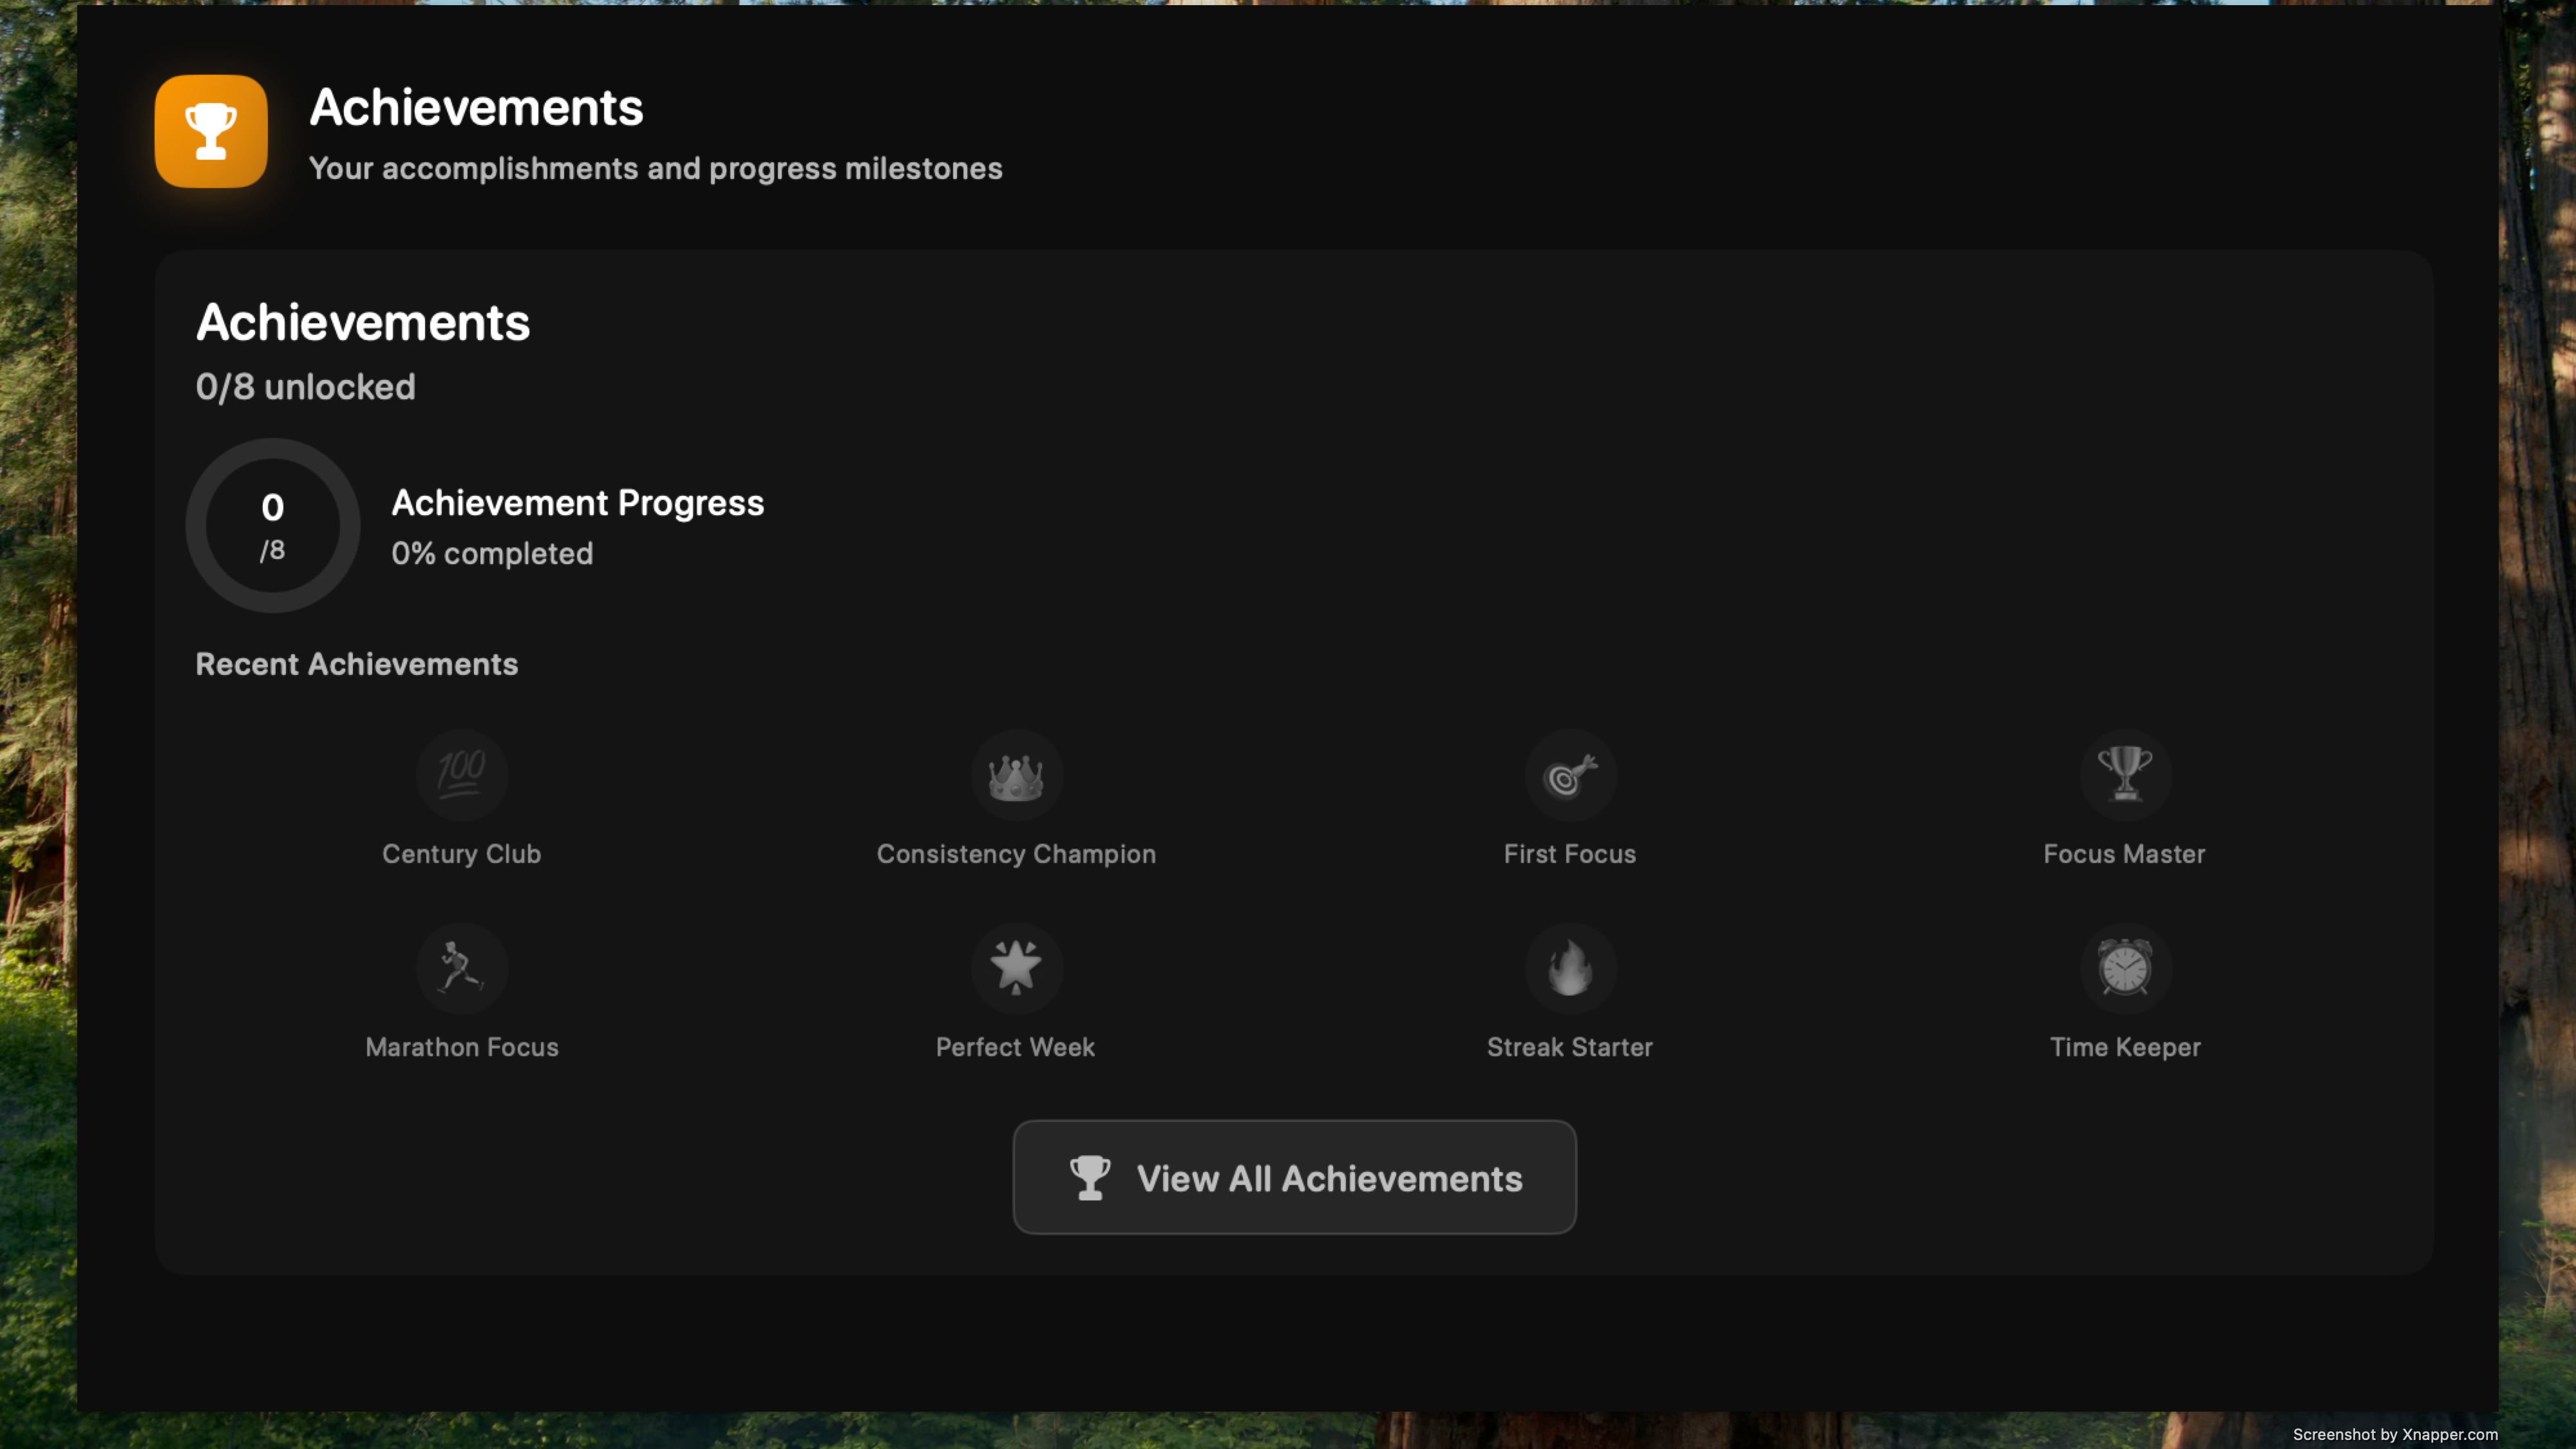Click the accomplishments subtitle under Achievements
The image size is (2576, 1449).
[656, 168]
